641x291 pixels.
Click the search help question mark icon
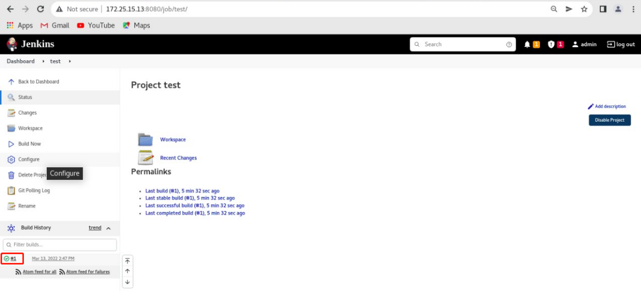point(509,45)
